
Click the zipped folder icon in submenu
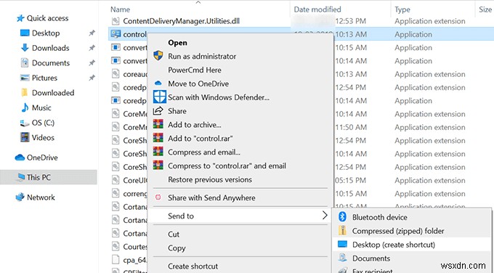(342, 230)
